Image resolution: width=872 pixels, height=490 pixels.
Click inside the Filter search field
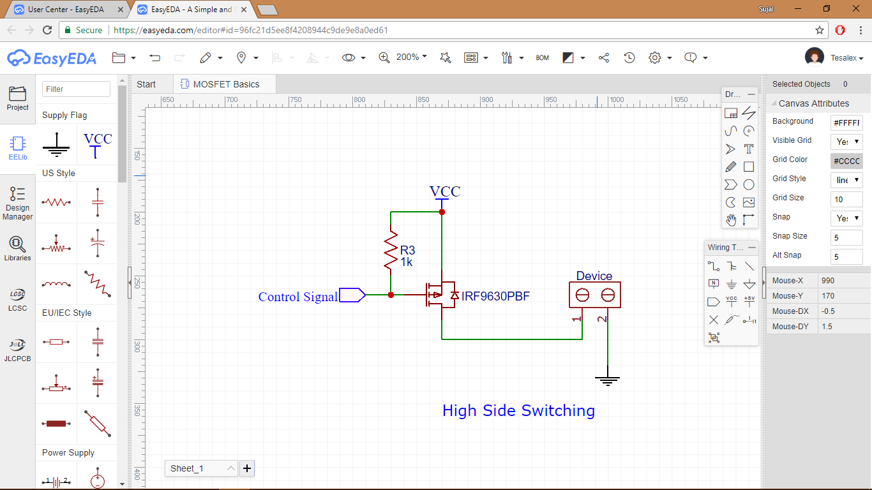[76, 89]
